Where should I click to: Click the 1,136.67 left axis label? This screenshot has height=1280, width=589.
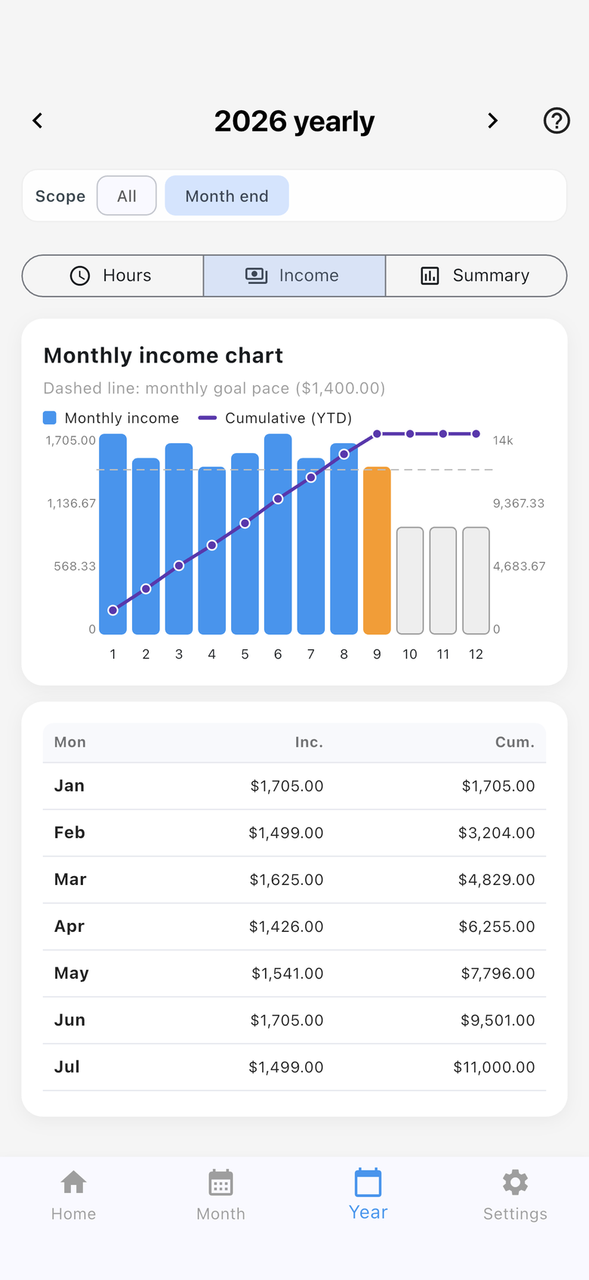click(x=72, y=504)
